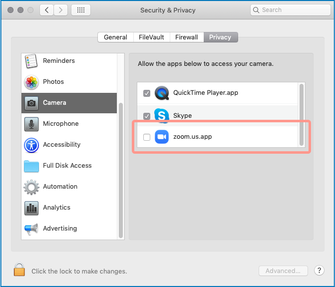Click the zoom.us app icon
335x287 pixels.
162,137
